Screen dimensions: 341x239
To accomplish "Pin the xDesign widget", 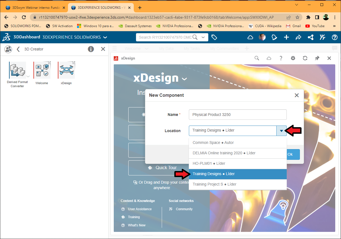I will click(x=317, y=58).
